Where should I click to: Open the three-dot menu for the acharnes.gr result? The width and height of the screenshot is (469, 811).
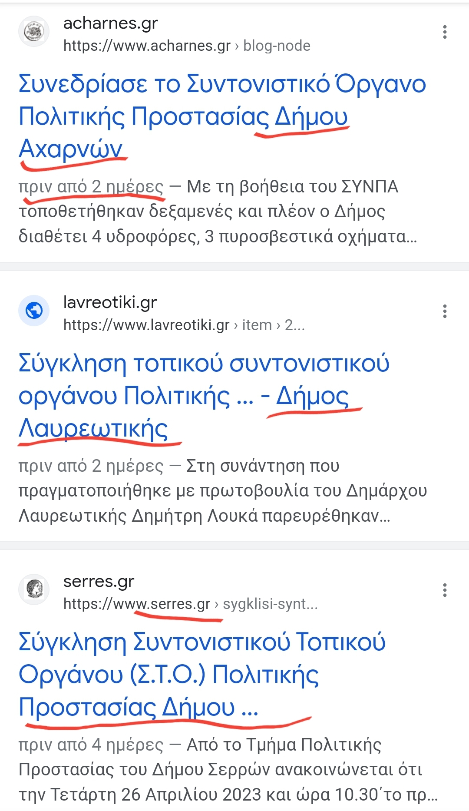(445, 32)
